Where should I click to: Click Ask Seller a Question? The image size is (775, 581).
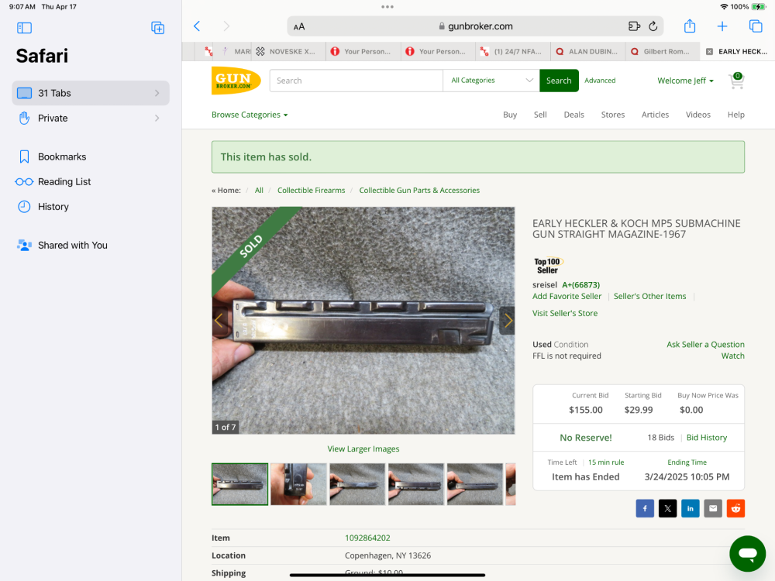(704, 345)
